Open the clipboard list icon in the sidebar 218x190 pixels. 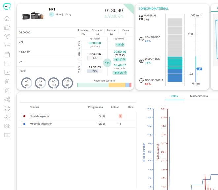(7, 81)
